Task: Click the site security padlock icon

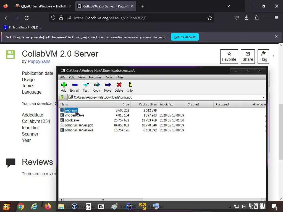Action: 61,18
